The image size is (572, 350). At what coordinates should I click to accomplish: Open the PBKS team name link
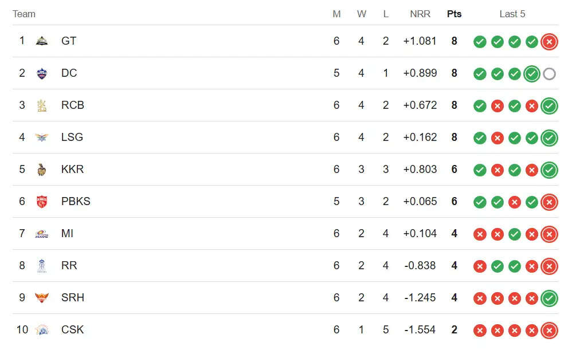click(76, 201)
